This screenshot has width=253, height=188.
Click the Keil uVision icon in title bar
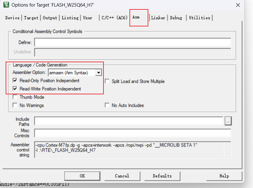[6, 5]
